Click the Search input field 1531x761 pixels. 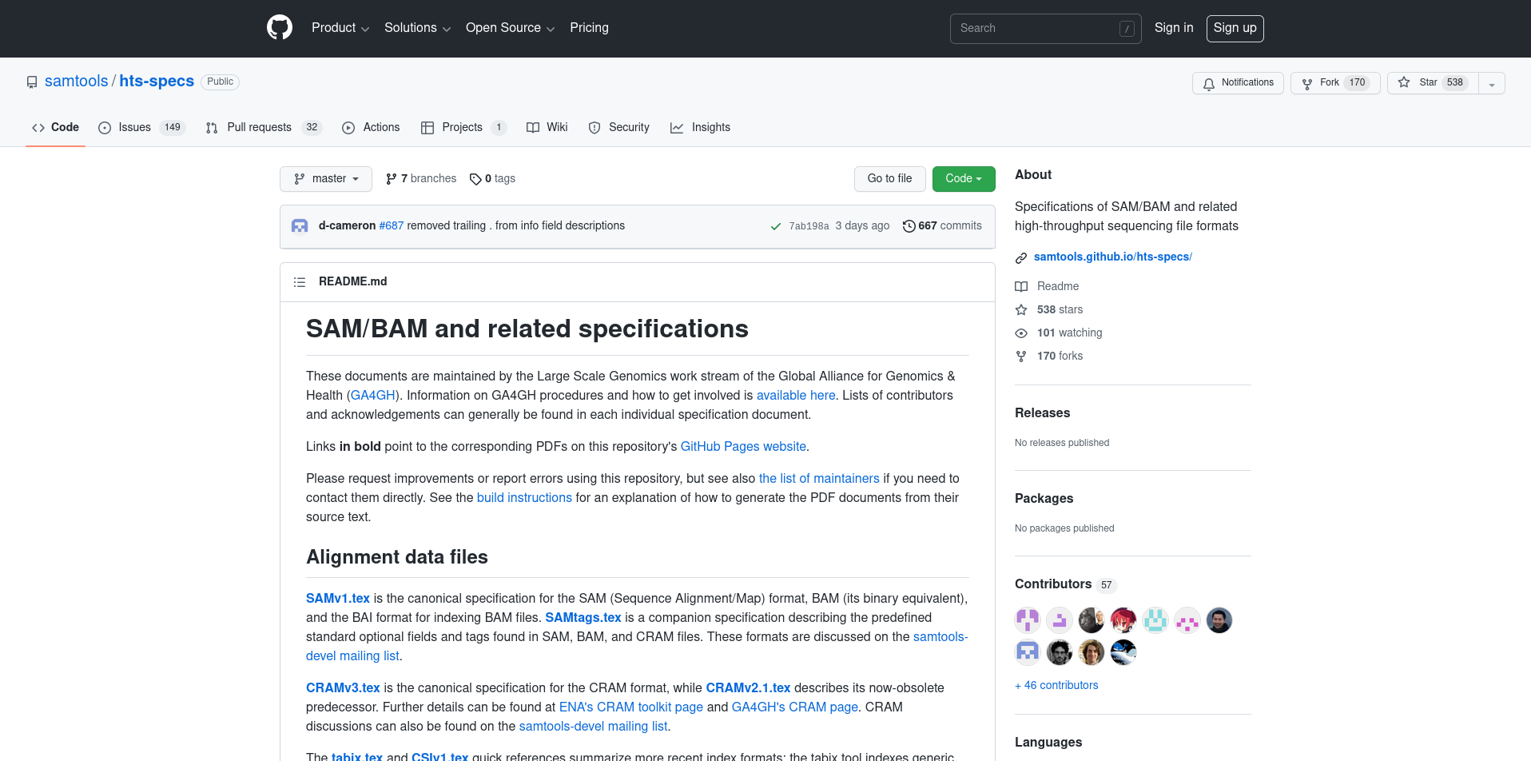click(x=1037, y=29)
